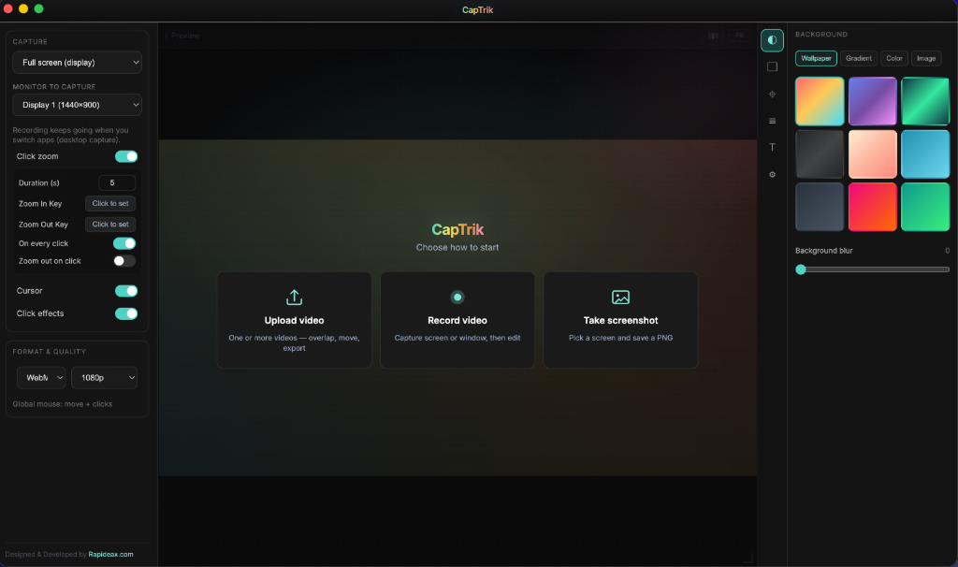Image resolution: width=958 pixels, height=567 pixels.
Task: Click the Take screenshot picture icon
Action: [x=620, y=297]
